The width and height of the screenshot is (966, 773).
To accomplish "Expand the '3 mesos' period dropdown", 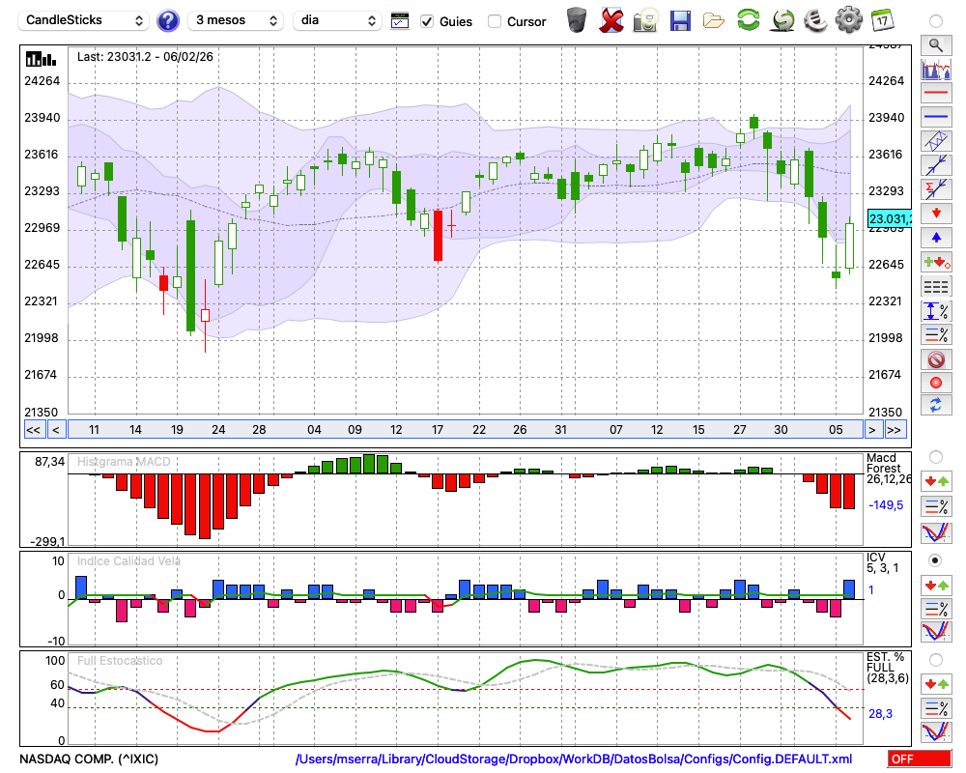I will (x=236, y=20).
